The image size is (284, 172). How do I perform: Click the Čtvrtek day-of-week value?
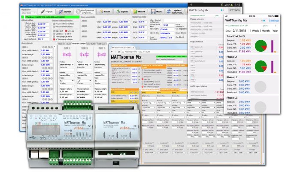(x=167, y=29)
